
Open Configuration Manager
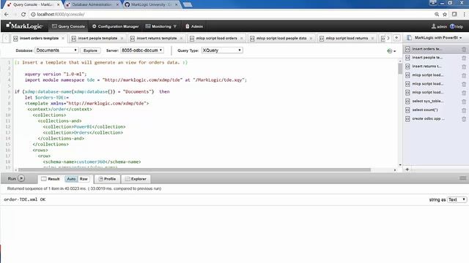pyautogui.click(x=116, y=26)
